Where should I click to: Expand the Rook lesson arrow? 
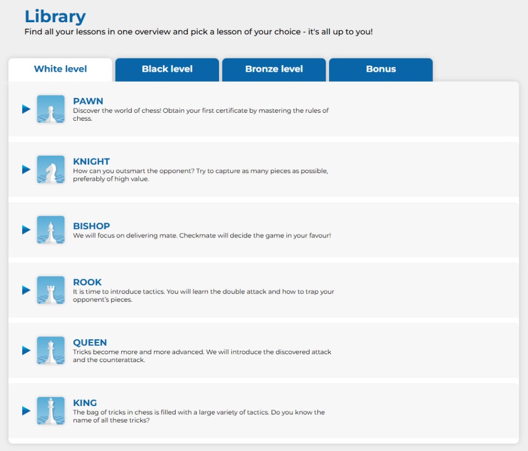tap(26, 290)
